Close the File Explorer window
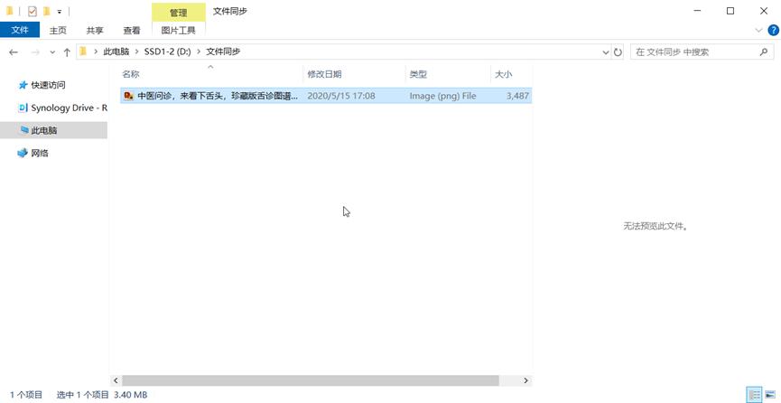This screenshot has height=403, width=781. tap(764, 11)
